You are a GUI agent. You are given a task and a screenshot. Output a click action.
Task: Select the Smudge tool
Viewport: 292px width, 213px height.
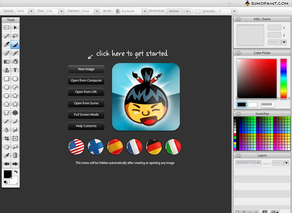click(15, 130)
